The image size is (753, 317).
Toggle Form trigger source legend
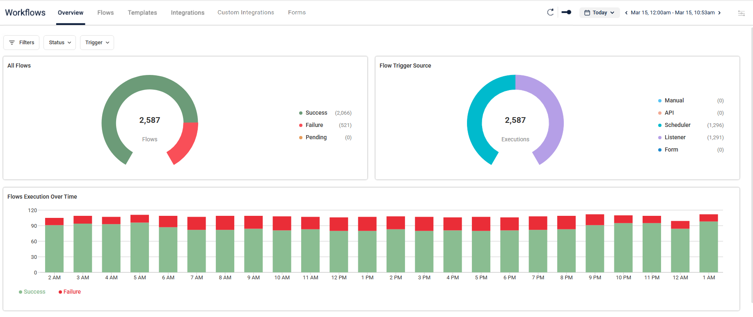[x=691, y=149]
